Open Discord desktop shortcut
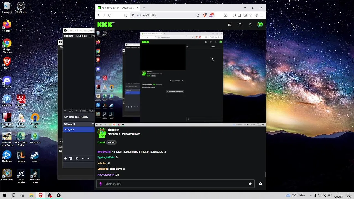 click(7, 82)
